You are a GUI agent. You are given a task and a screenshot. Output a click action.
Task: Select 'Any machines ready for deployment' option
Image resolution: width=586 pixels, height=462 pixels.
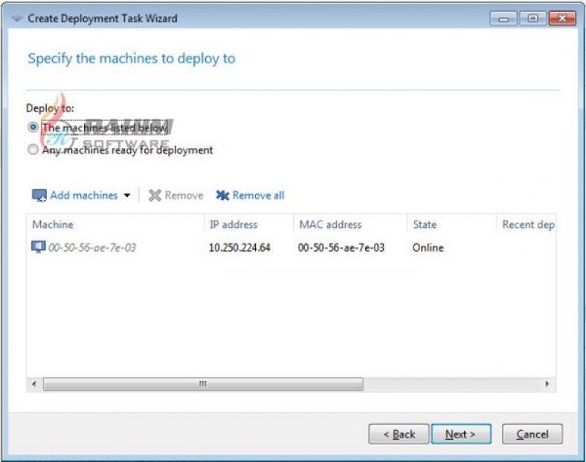pyautogui.click(x=33, y=149)
